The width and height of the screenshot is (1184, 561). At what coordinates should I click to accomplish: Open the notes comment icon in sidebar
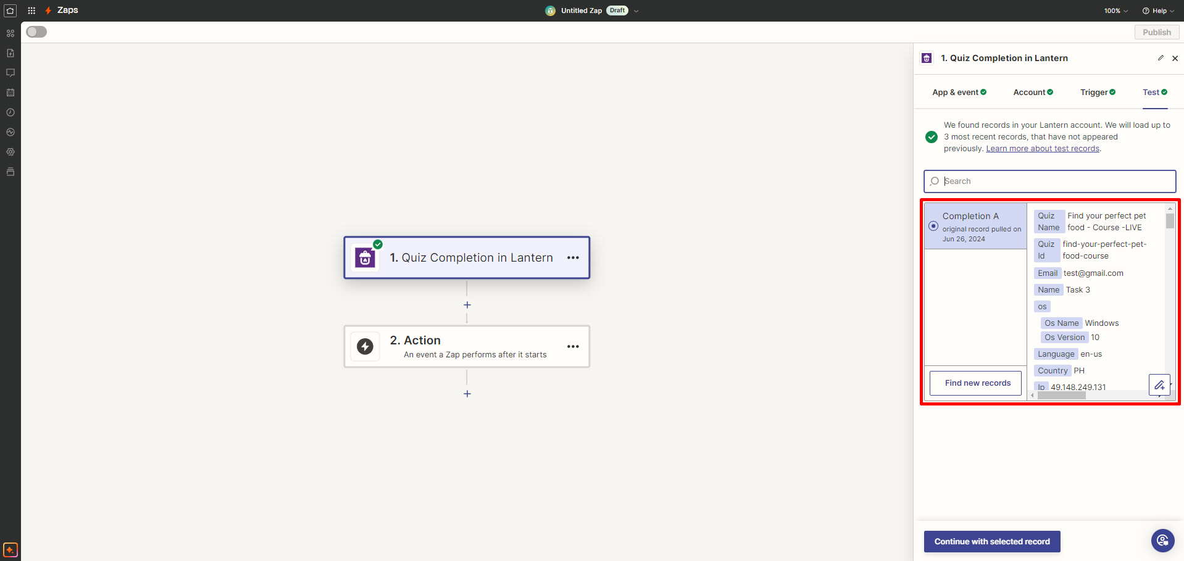pyautogui.click(x=10, y=73)
